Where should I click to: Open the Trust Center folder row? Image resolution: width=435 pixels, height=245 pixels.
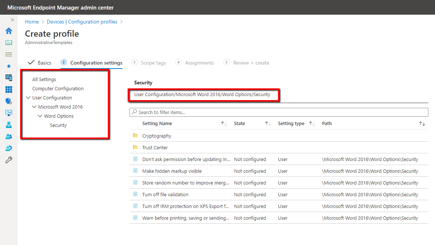point(279,147)
